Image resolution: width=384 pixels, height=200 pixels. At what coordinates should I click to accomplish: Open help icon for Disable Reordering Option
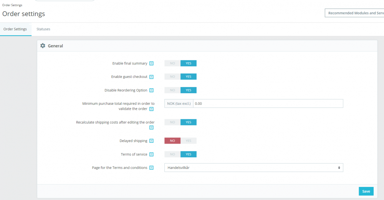(x=151, y=90)
